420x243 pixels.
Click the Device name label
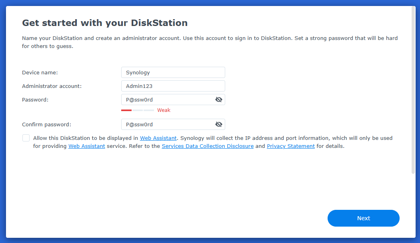pyautogui.click(x=40, y=72)
